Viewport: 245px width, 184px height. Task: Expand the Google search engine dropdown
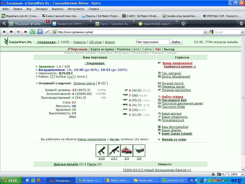coord(242,32)
